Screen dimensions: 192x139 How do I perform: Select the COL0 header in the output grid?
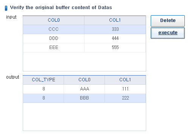[84, 80]
